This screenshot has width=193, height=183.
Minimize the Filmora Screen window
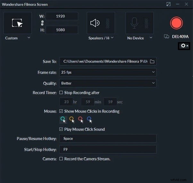pos(178,4)
